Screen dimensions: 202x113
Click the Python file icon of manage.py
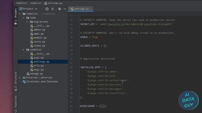[28, 74]
